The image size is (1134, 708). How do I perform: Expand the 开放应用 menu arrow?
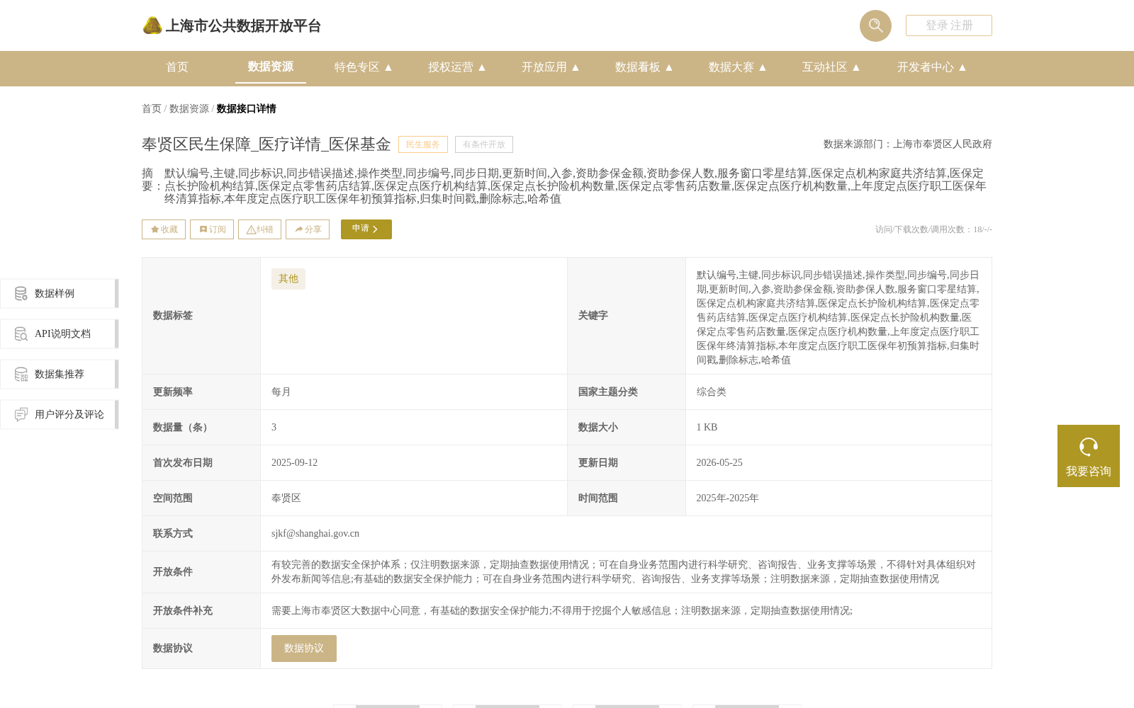(576, 67)
